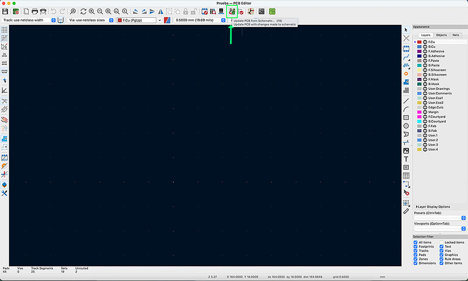Select the Update PCB from Schematic tool
Viewport: 468px width, 281px height.
232,11
